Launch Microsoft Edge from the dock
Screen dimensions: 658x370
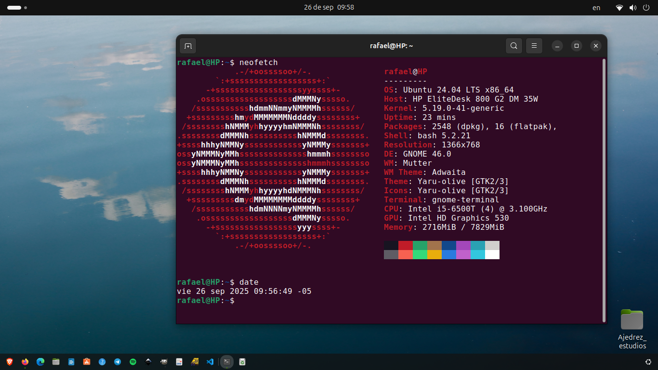pos(40,361)
